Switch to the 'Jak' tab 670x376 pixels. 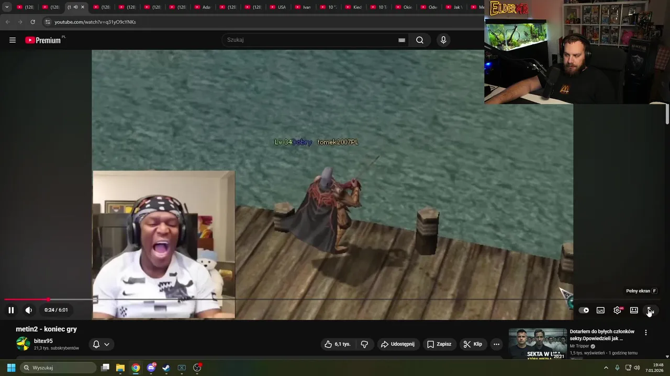453,7
